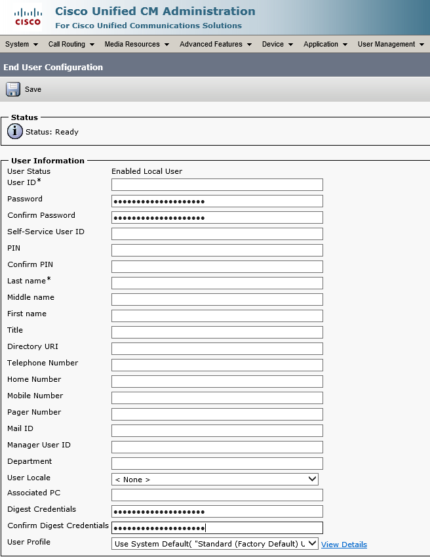The width and height of the screenshot is (430, 557).
Task: Click the Middle name field
Action: pyautogui.click(x=217, y=299)
